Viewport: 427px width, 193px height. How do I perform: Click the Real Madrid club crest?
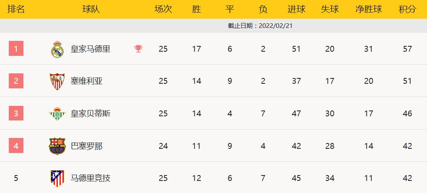pos(57,49)
